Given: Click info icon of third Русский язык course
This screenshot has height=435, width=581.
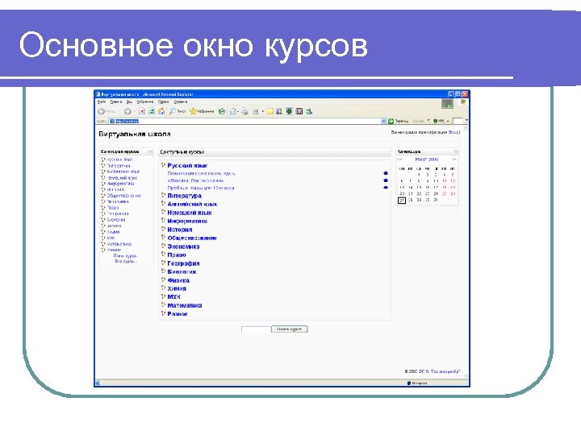Looking at the screenshot, I should [x=386, y=188].
